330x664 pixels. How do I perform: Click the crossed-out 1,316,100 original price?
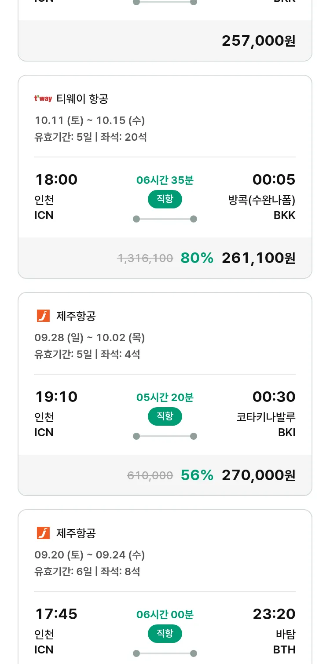coord(145,259)
